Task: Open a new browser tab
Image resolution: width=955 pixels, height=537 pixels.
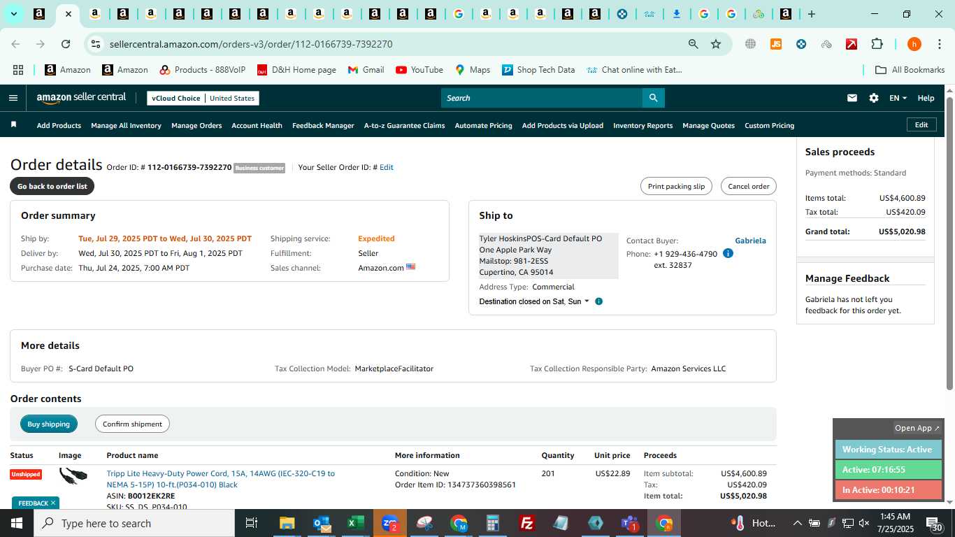Action: pyautogui.click(x=811, y=14)
